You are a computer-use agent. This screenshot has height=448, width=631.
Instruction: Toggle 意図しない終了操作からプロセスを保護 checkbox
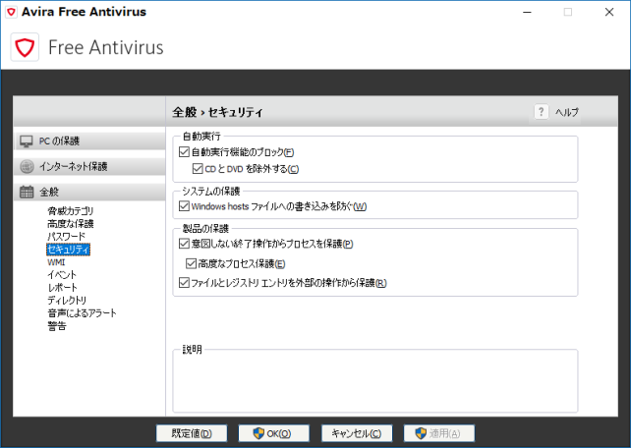pos(184,244)
